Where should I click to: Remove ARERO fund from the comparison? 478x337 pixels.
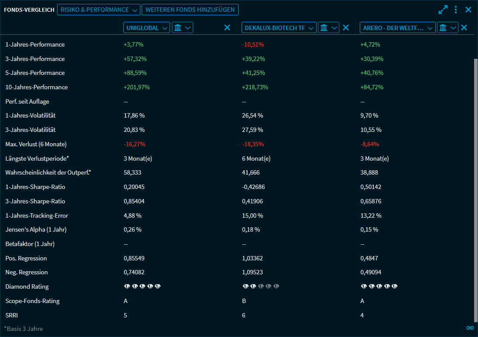(x=464, y=28)
